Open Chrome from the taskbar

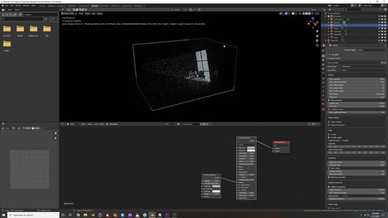(x=78, y=215)
